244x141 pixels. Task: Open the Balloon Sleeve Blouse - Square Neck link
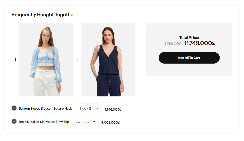(x=45, y=108)
